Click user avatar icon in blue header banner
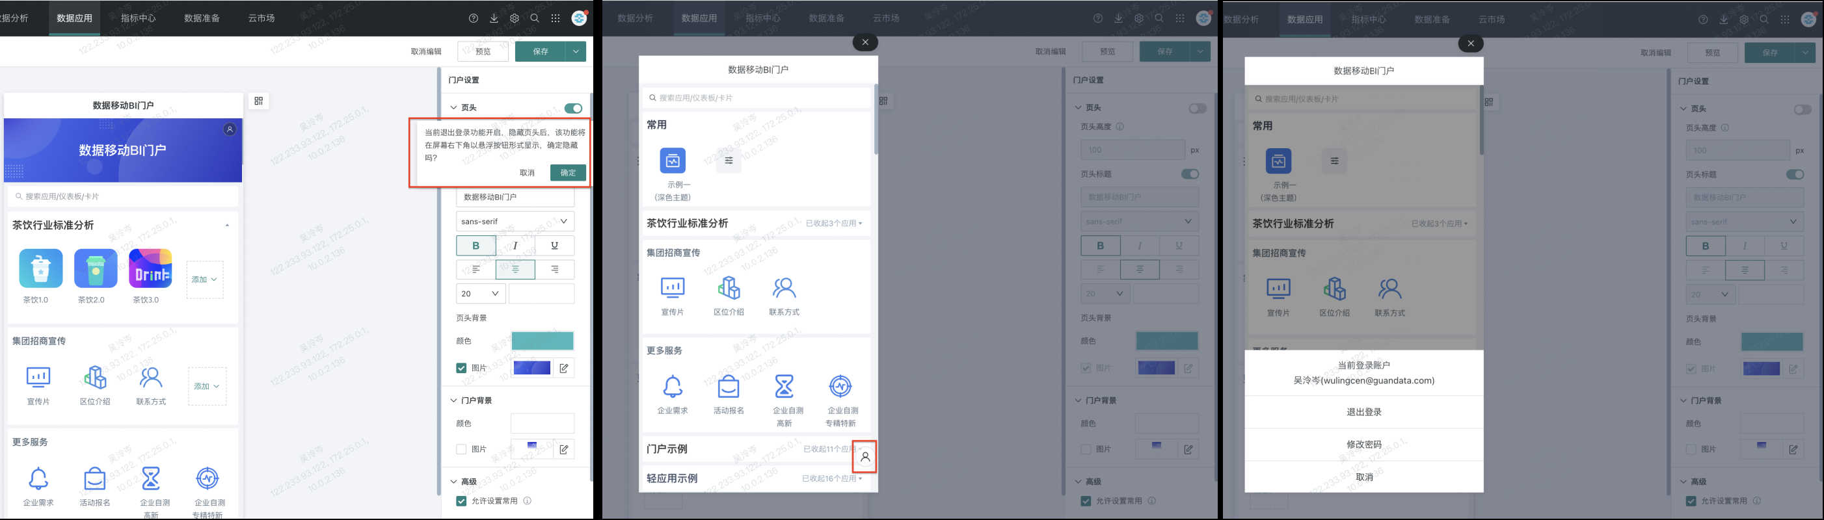This screenshot has height=520, width=1824. tap(230, 129)
